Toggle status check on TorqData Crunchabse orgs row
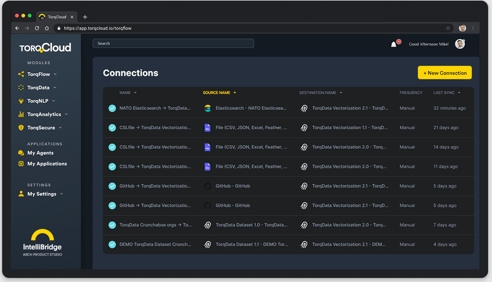This screenshot has width=492, height=282. (x=112, y=225)
